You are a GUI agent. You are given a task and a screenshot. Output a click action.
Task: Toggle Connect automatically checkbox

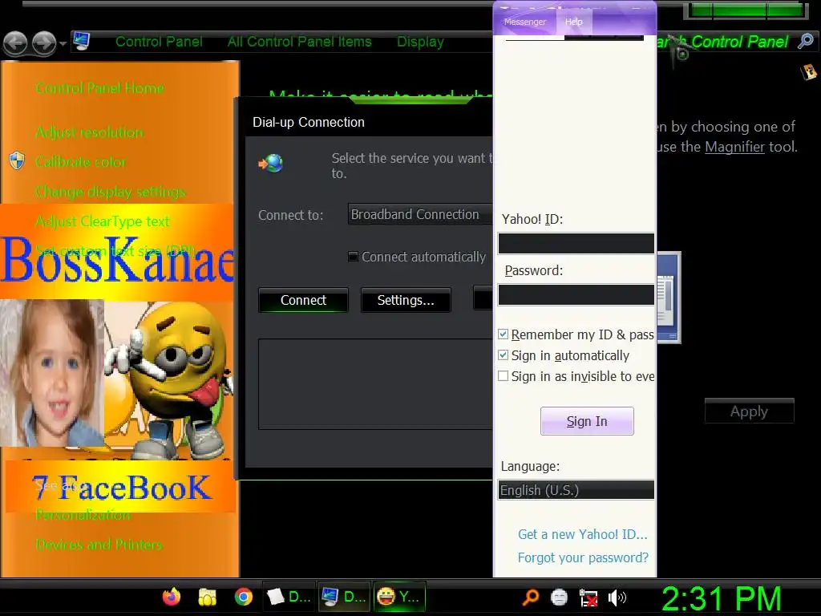coord(354,257)
